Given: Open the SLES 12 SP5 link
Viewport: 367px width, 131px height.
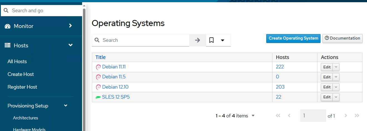Looking at the screenshot, I should click(x=116, y=97).
